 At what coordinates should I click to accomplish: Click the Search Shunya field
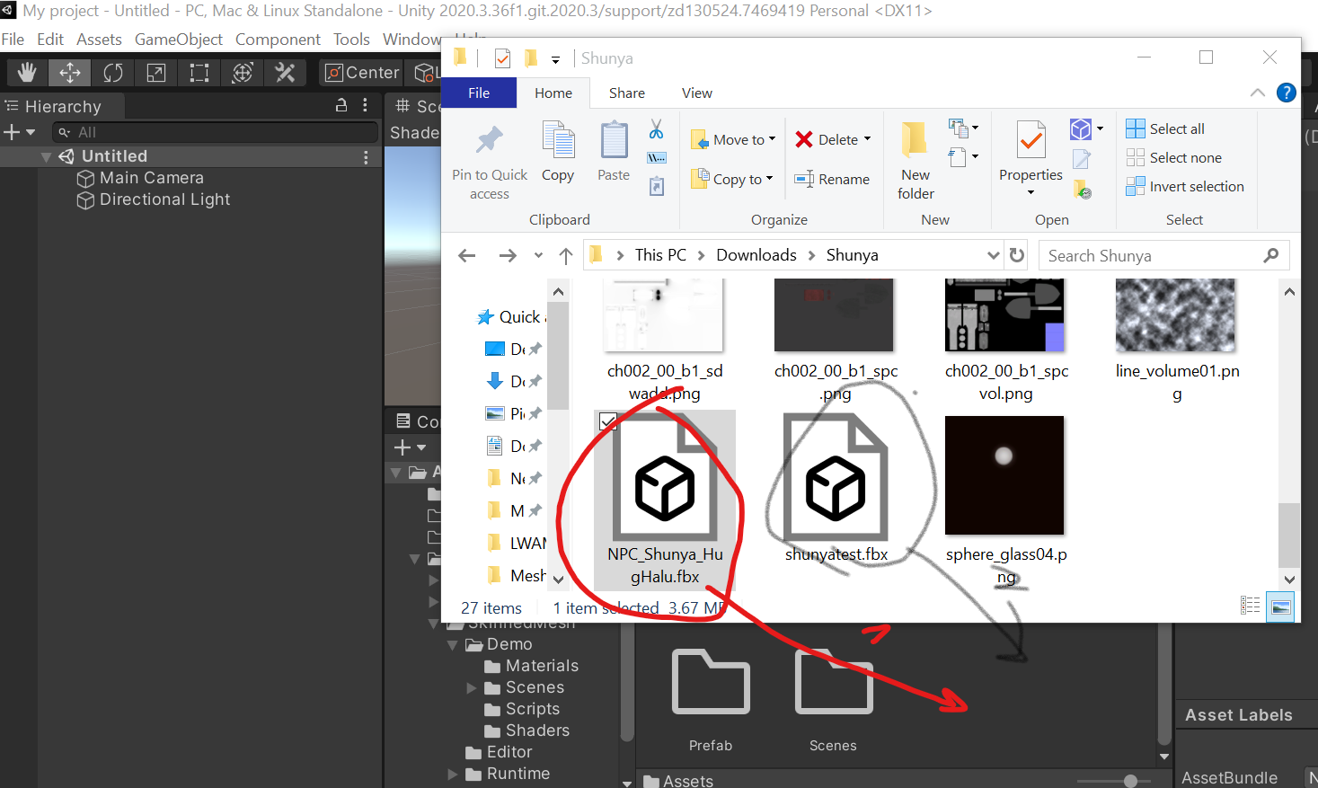click(x=1163, y=255)
